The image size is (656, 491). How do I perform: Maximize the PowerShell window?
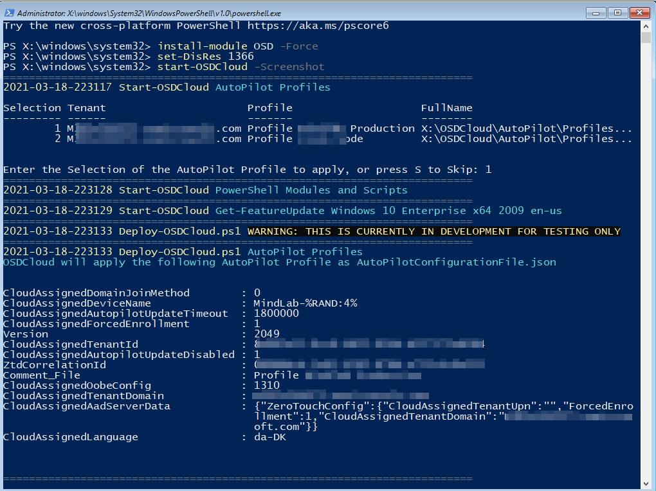point(617,13)
